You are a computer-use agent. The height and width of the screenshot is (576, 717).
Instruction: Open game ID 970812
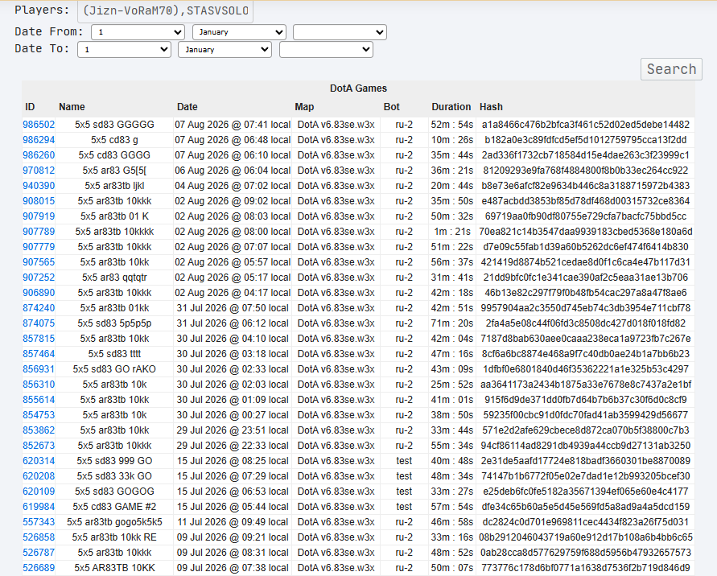(x=39, y=171)
